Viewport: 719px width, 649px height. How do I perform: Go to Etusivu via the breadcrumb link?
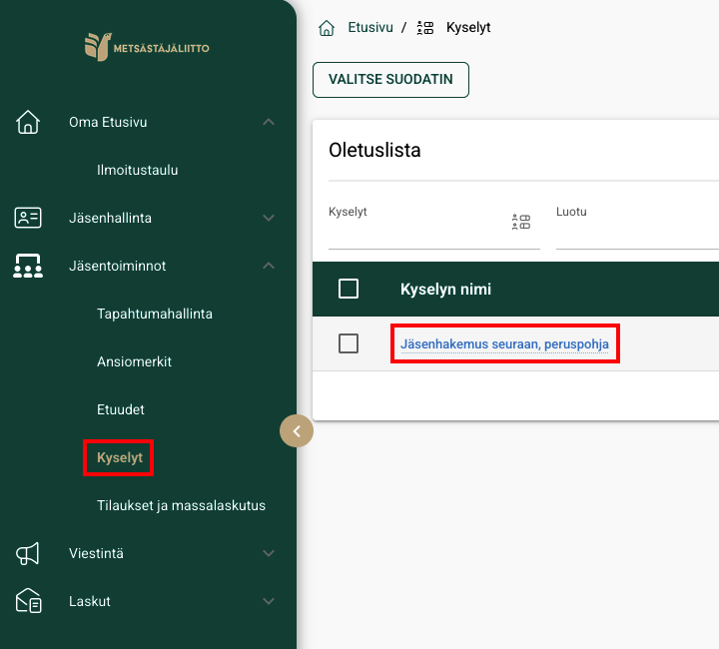tap(370, 28)
